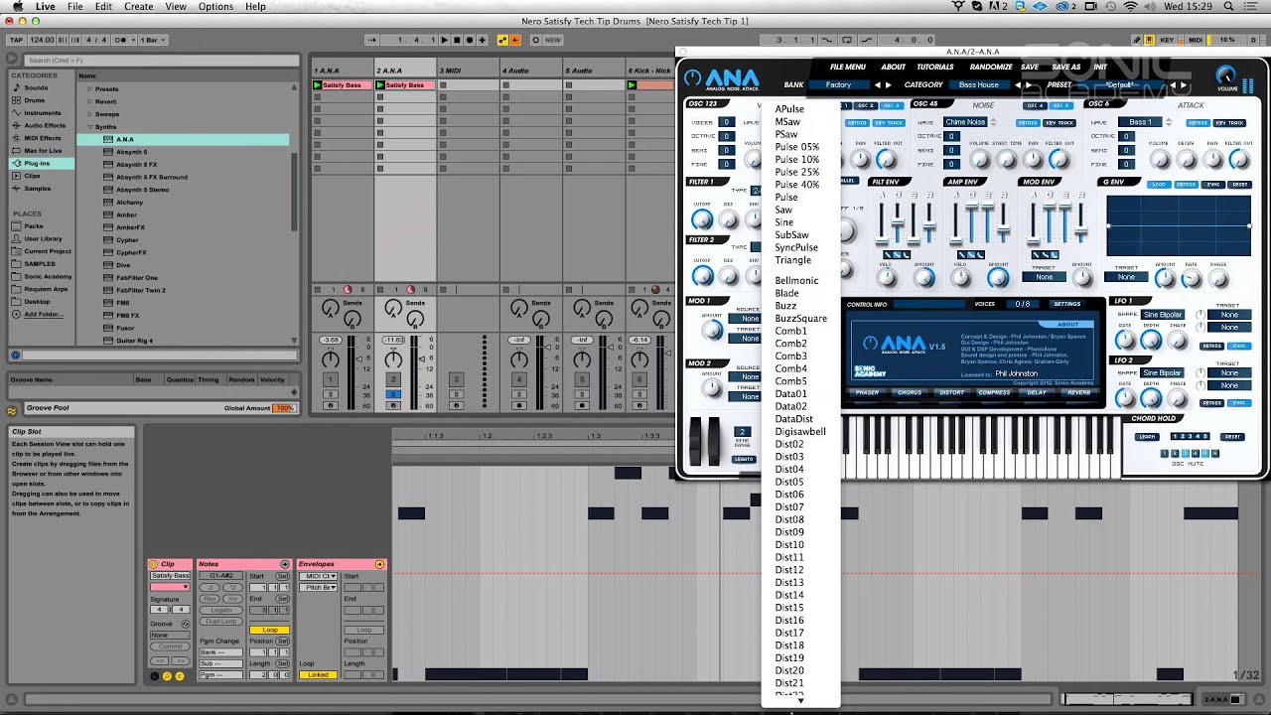Click the Envelopes box arrow icon
The height and width of the screenshot is (715, 1271).
379,564
